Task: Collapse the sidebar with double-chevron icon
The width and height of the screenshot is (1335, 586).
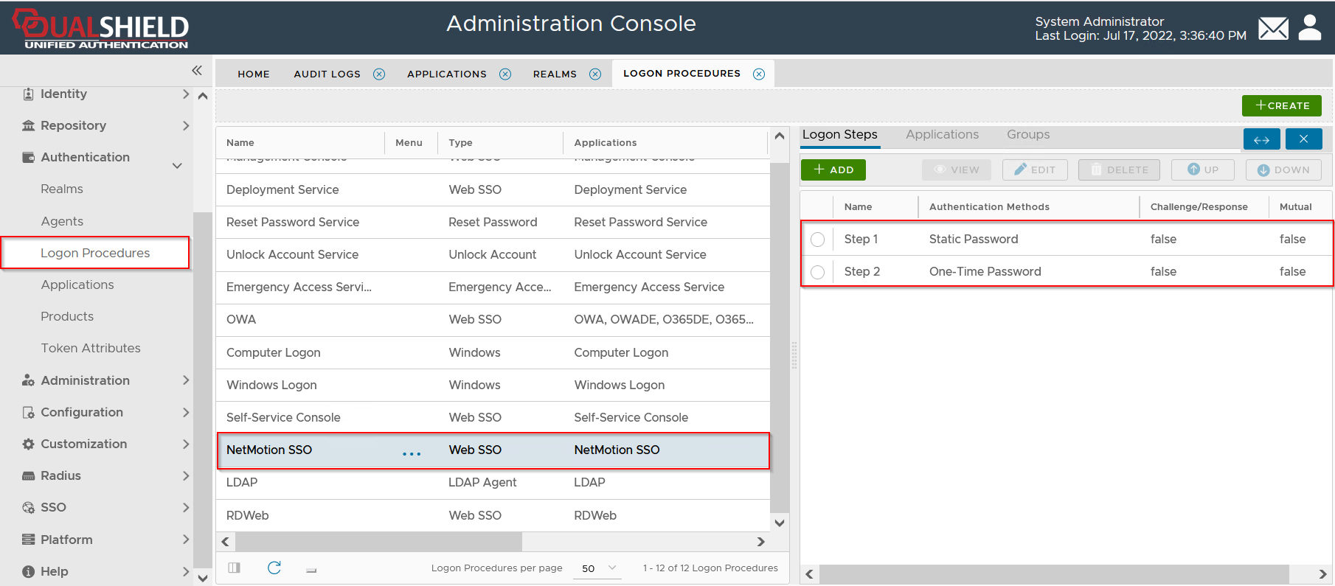Action: (197, 70)
